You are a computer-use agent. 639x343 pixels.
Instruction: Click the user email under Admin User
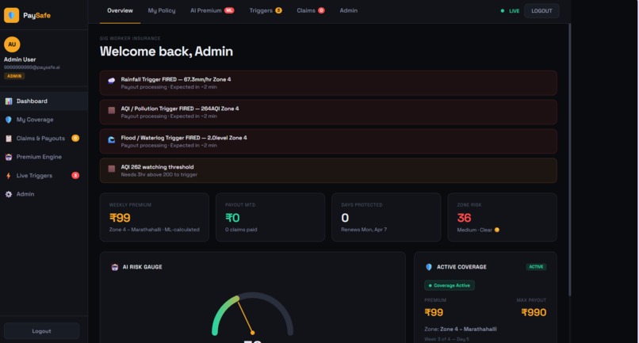pos(32,67)
